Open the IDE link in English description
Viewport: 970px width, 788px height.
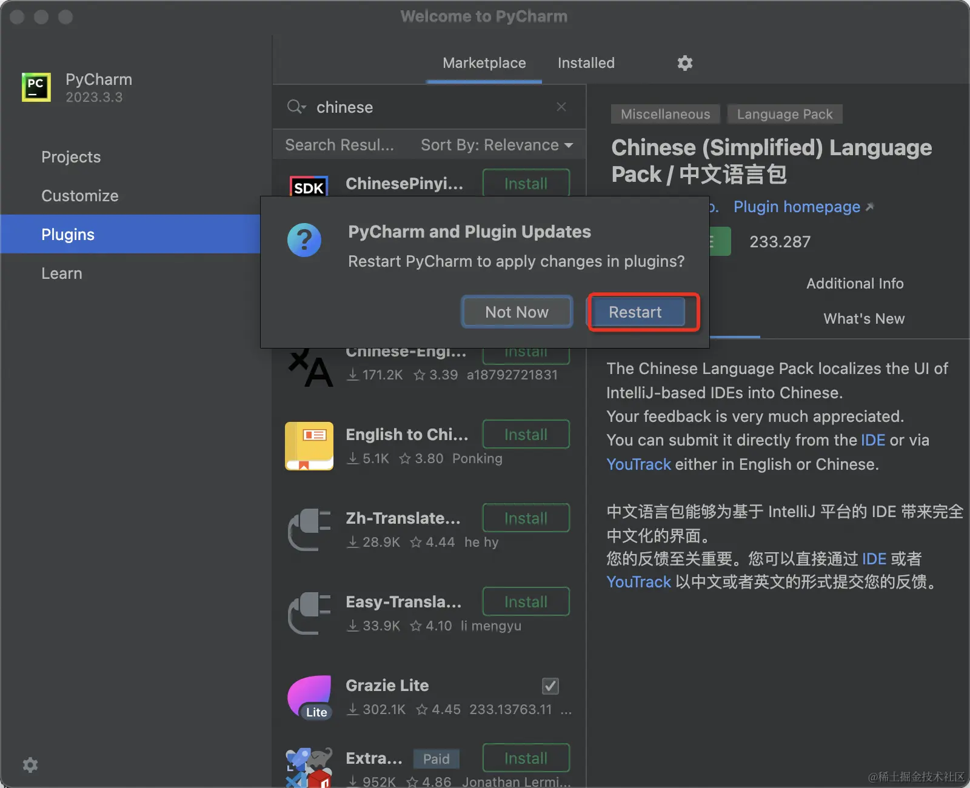[x=873, y=440]
